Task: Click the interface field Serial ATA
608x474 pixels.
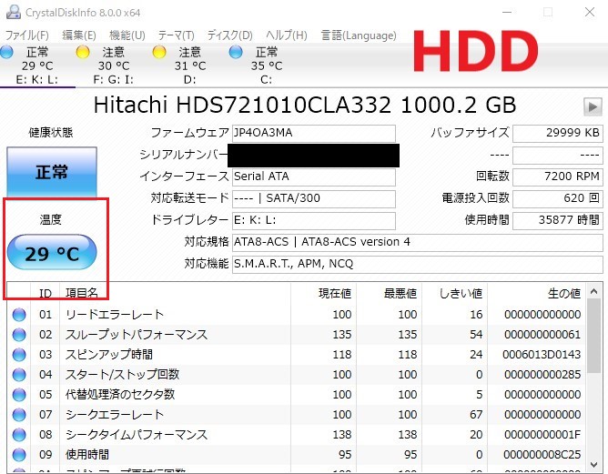Action: coord(314,177)
